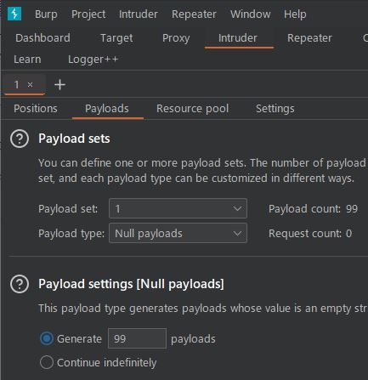This screenshot has width=368, height=380.
Task: Open Payload sets help question icon
Action: (x=20, y=139)
